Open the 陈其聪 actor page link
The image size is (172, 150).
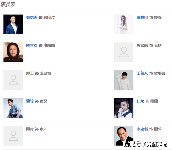click(x=32, y=45)
